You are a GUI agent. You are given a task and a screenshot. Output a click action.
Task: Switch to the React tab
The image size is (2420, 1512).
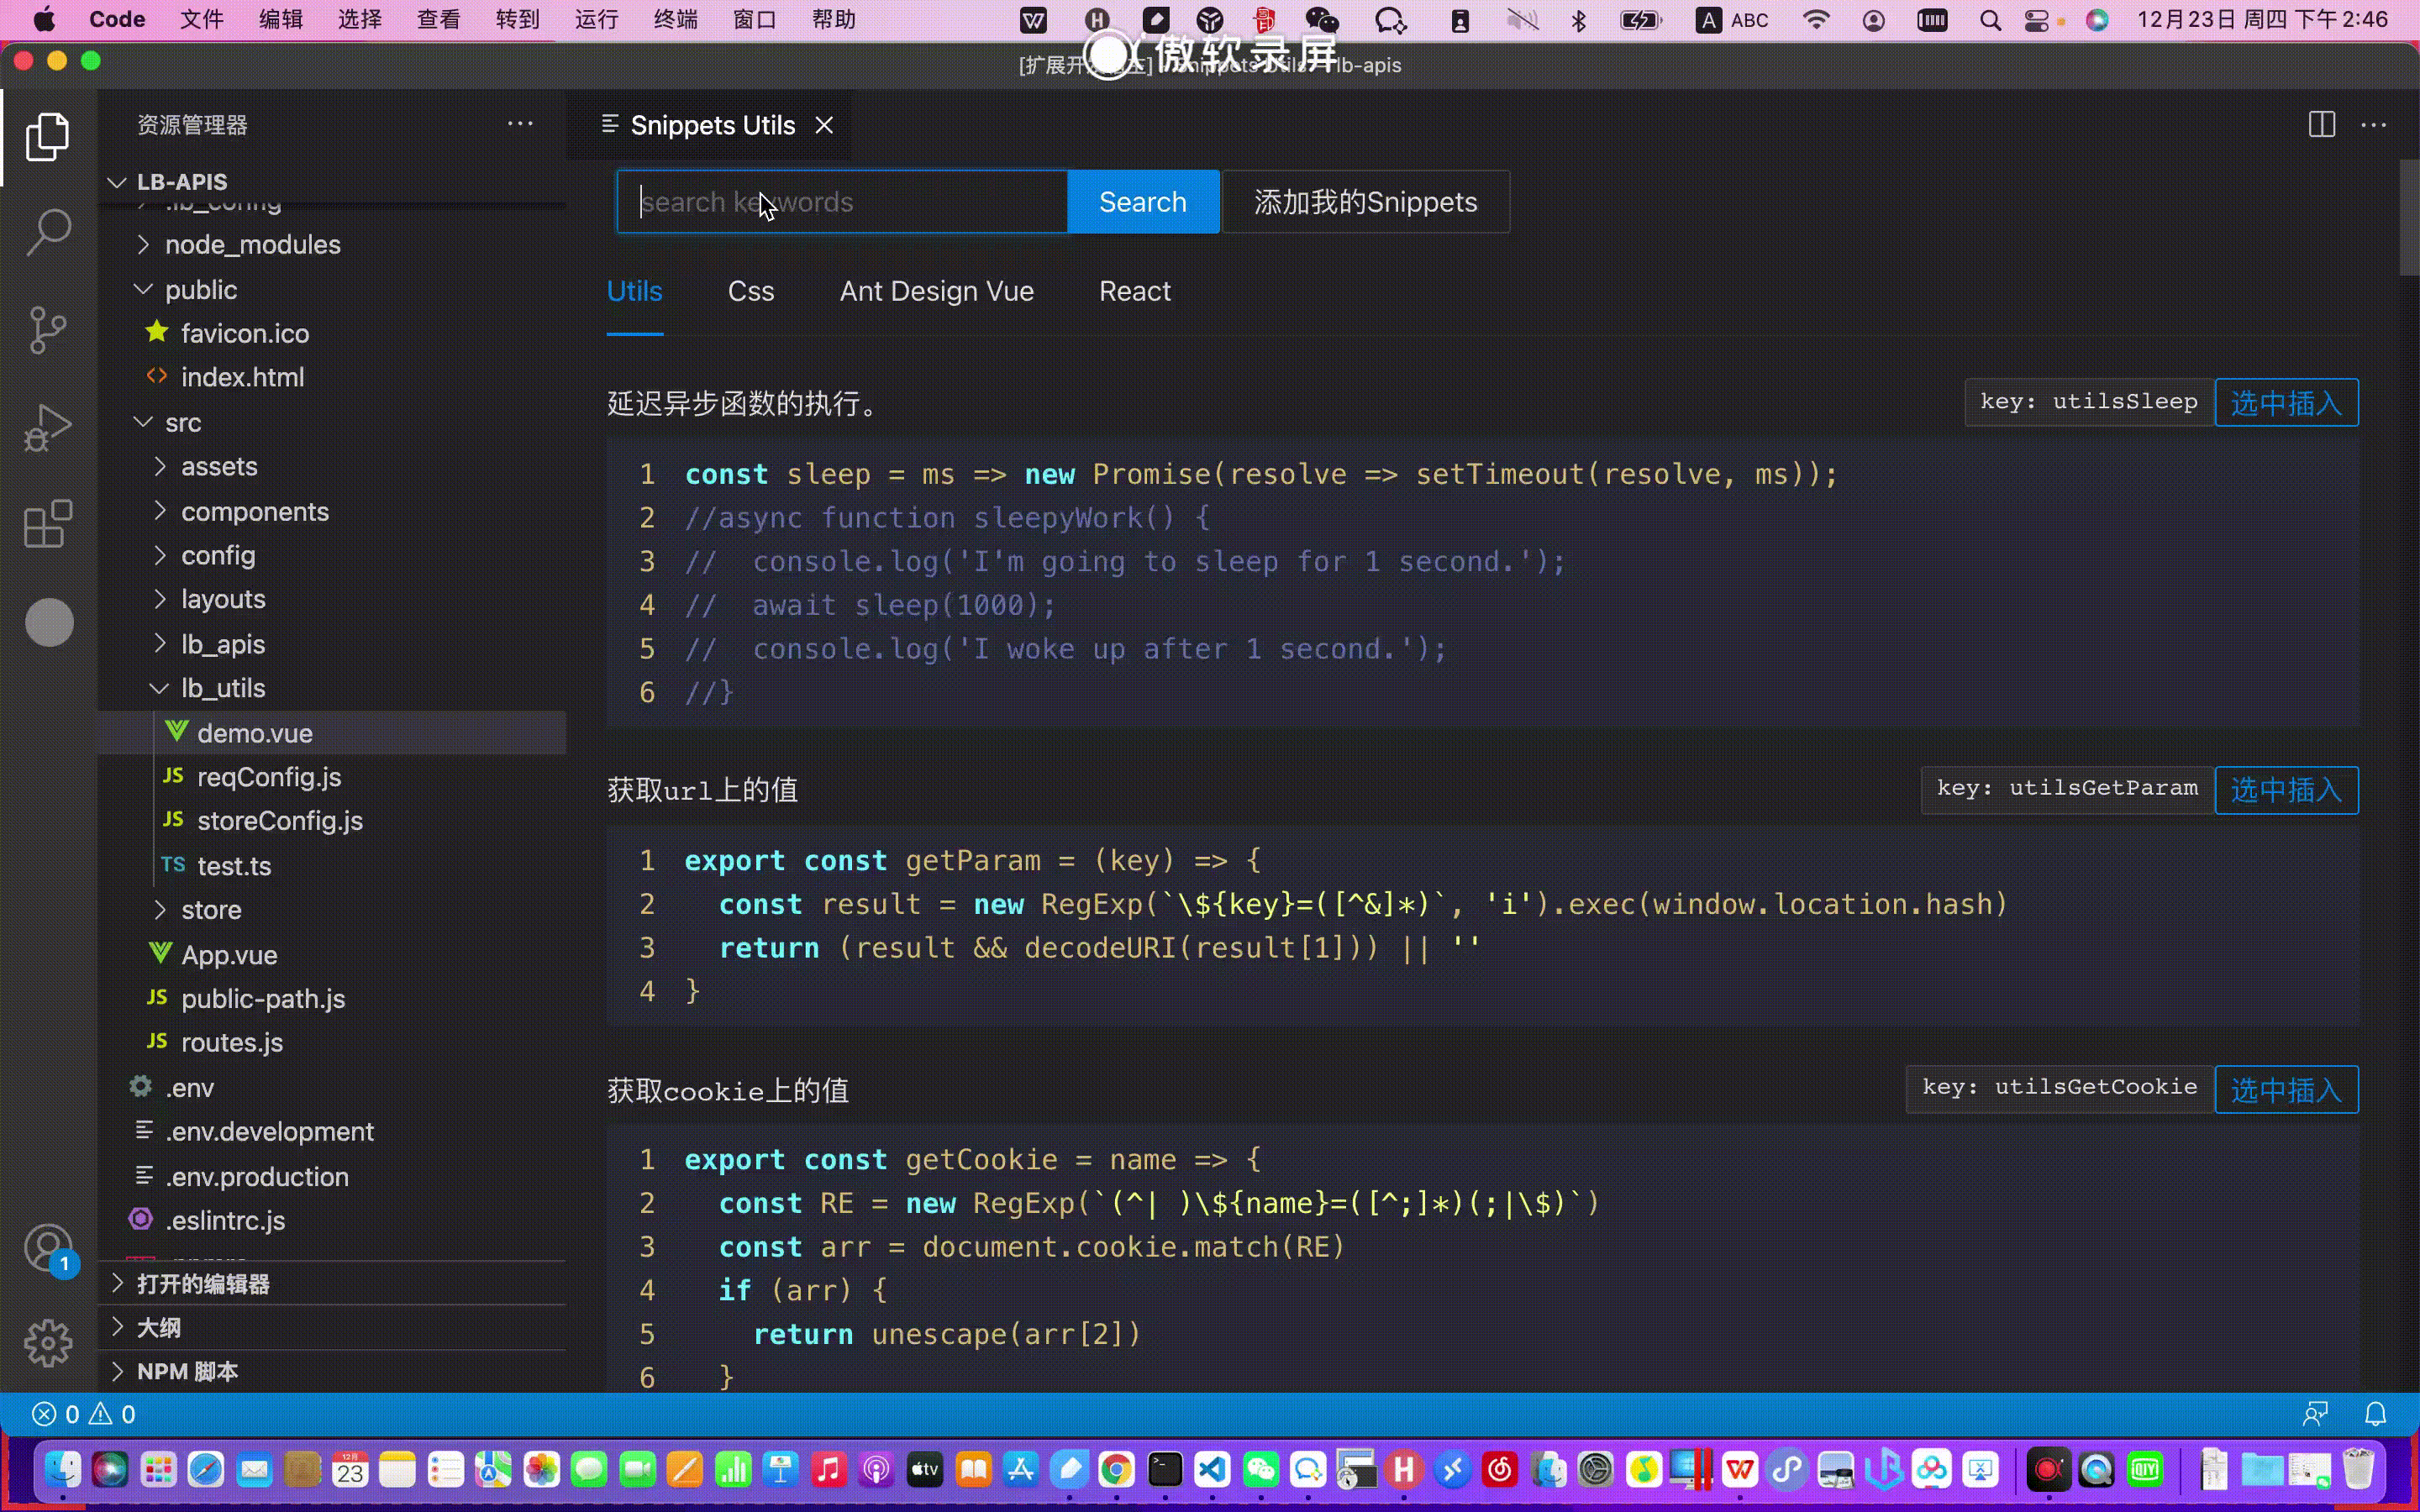coord(1134,291)
